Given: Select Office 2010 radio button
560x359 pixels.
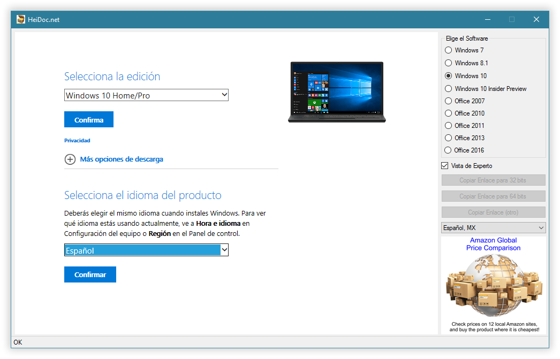Looking at the screenshot, I should pyautogui.click(x=448, y=113).
